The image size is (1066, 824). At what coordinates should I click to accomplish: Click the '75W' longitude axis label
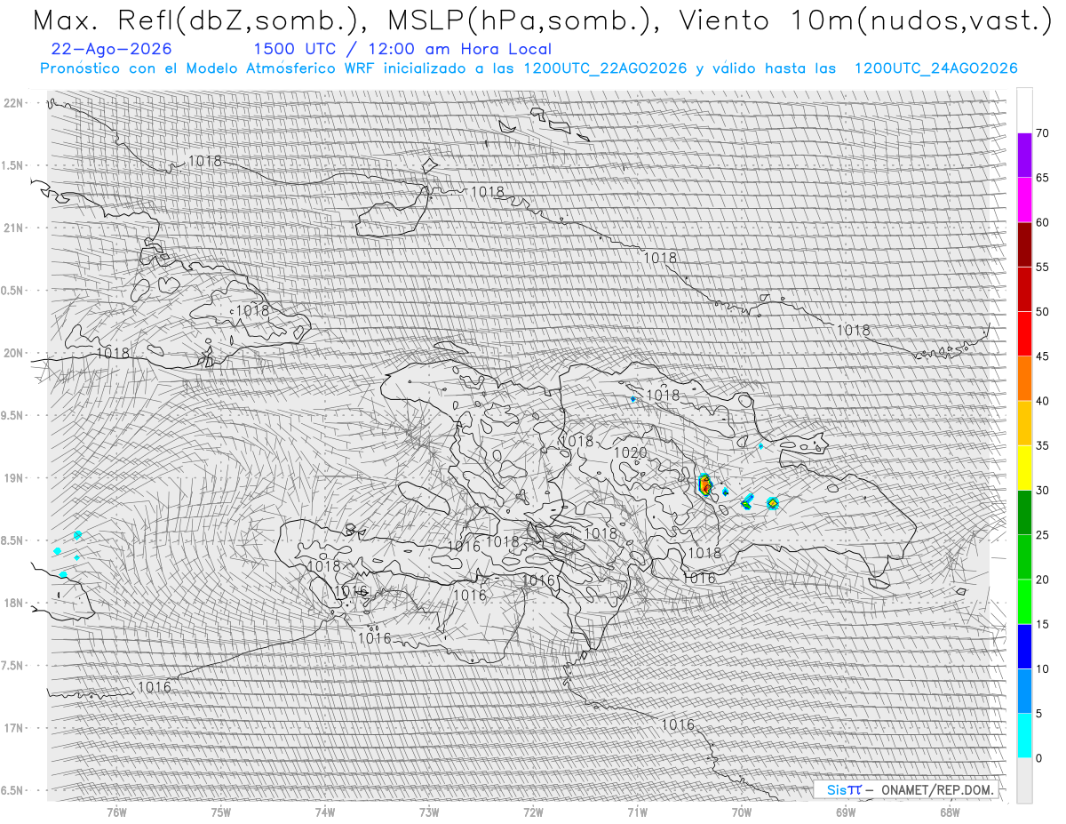point(221,812)
